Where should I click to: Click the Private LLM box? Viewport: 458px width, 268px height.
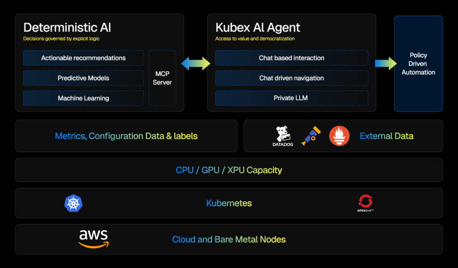(292, 98)
